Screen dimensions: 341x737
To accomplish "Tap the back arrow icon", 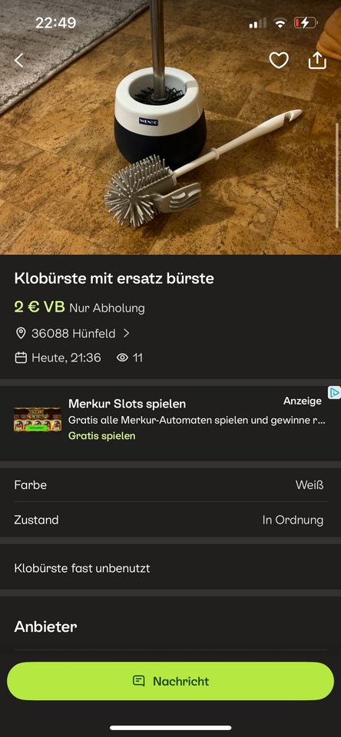I will pos(18,60).
